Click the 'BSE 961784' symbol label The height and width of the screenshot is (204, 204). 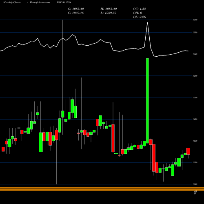64,2
